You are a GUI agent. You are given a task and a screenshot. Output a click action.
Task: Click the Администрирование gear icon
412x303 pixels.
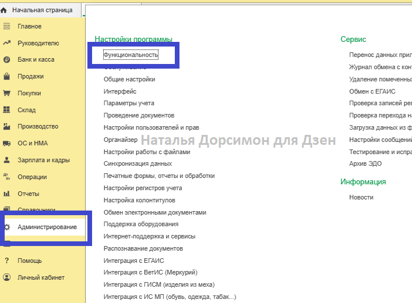(x=8, y=227)
